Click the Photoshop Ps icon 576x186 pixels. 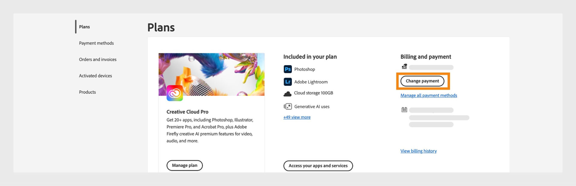click(288, 69)
